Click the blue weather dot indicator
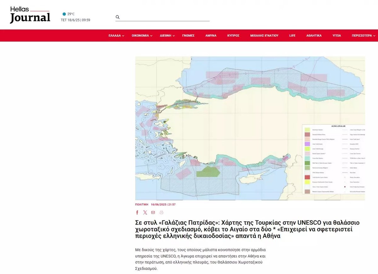The image size is (378, 274). point(64,14)
